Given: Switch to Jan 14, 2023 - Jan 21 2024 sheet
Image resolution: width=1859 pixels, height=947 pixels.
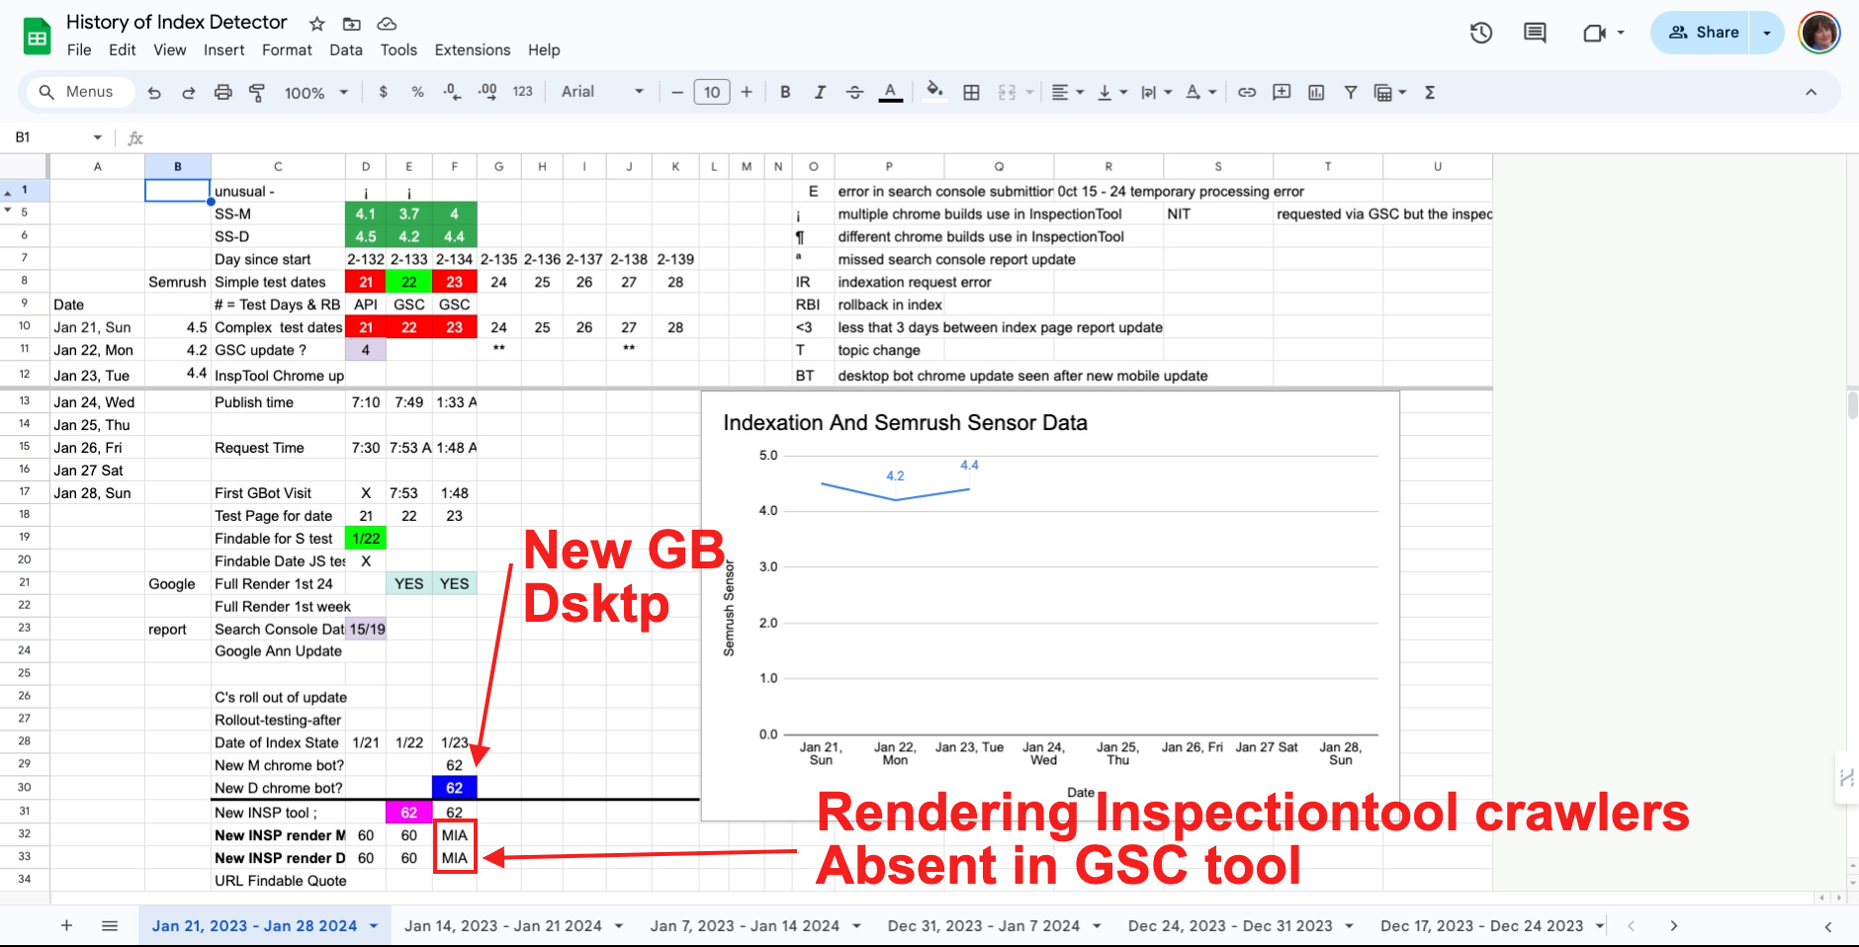Looking at the screenshot, I should (x=503, y=926).
